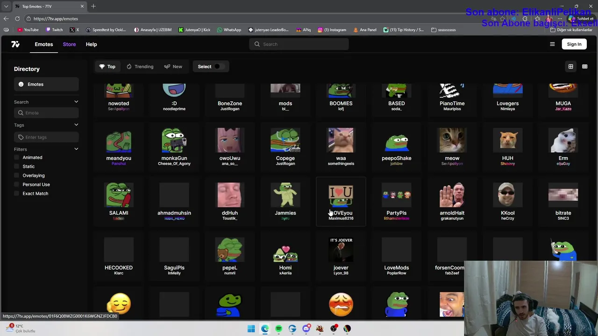
Task: Open the JutenyaO Kick bookmark
Action: (x=194, y=30)
